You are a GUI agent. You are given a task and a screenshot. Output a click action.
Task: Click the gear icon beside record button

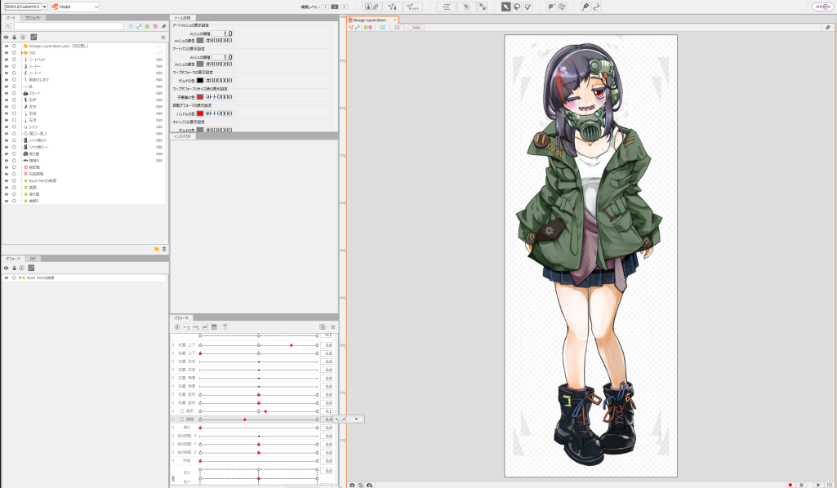pyautogui.click(x=801, y=485)
